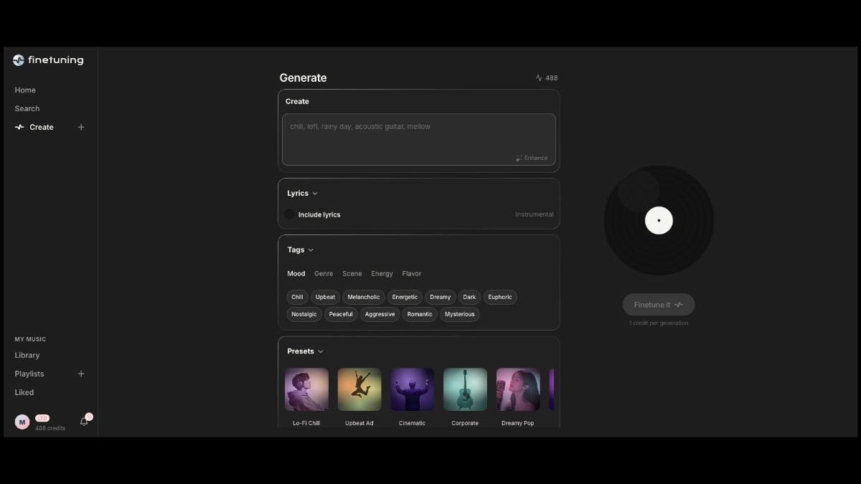Open the notifications bell
Viewport: 861px width, 484px height.
84,422
